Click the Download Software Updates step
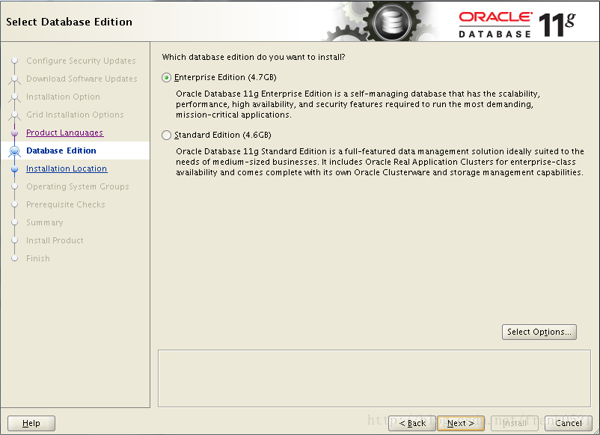The height and width of the screenshot is (435, 600). (82, 79)
